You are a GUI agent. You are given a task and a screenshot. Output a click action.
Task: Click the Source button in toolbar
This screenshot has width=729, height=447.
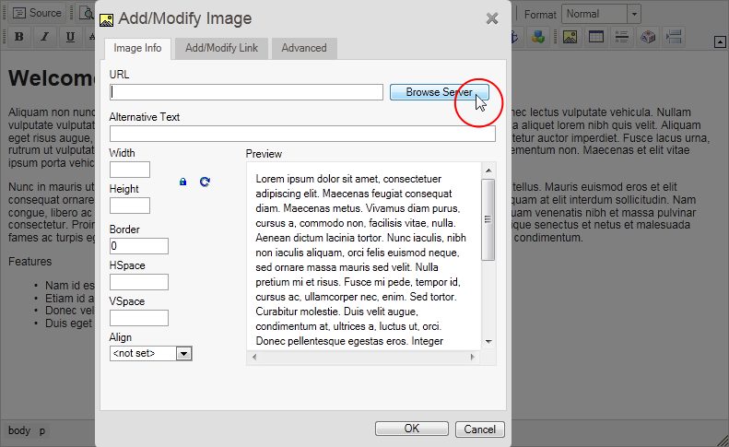37,14
